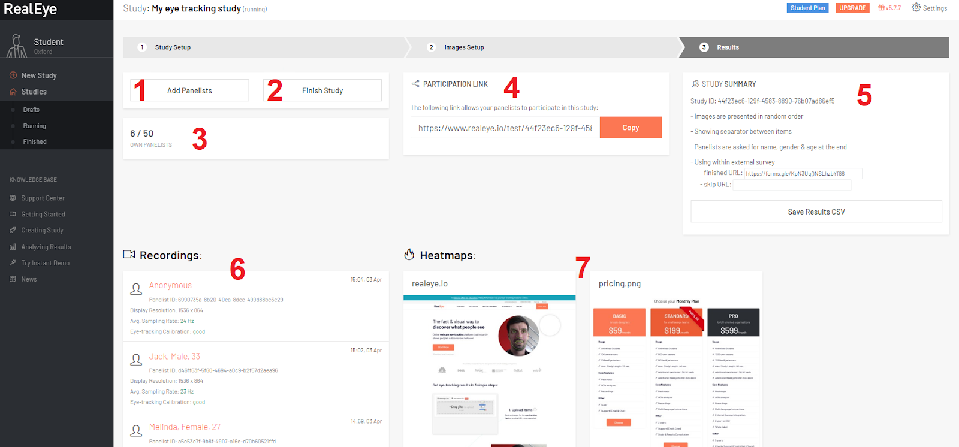
Task: Open Support Center link
Action: click(43, 198)
